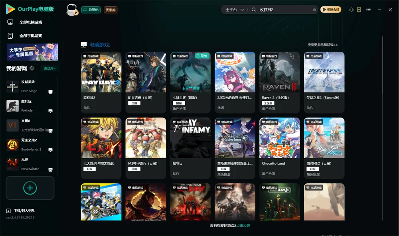Screen dimensions: 399x236
Task: Click the 大学生专属优惠 banner
Action: click(32, 52)
